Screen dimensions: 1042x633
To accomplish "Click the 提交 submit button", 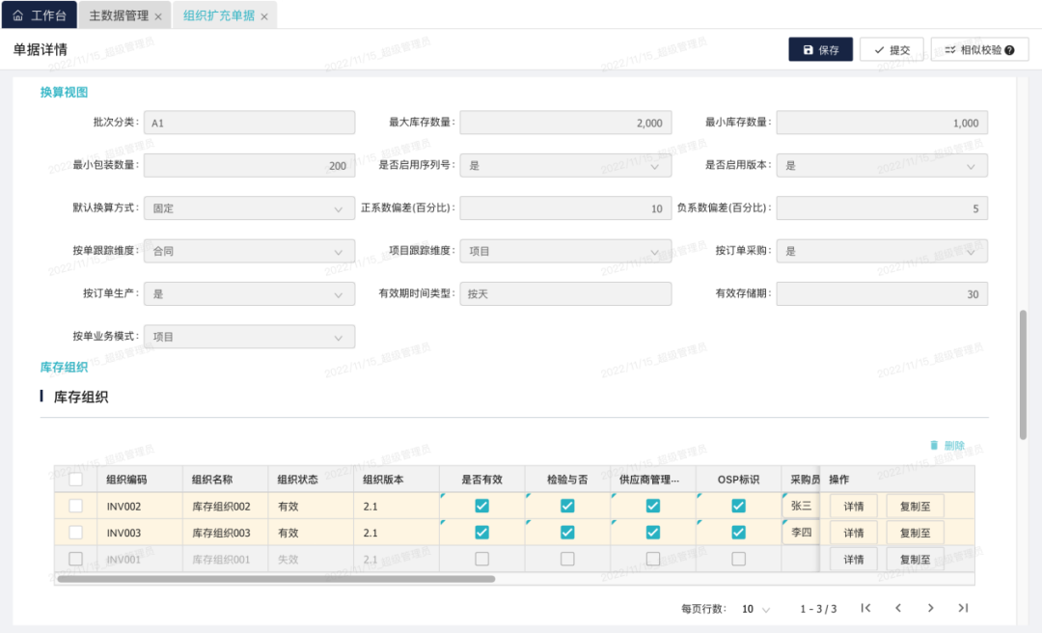I will click(x=891, y=50).
